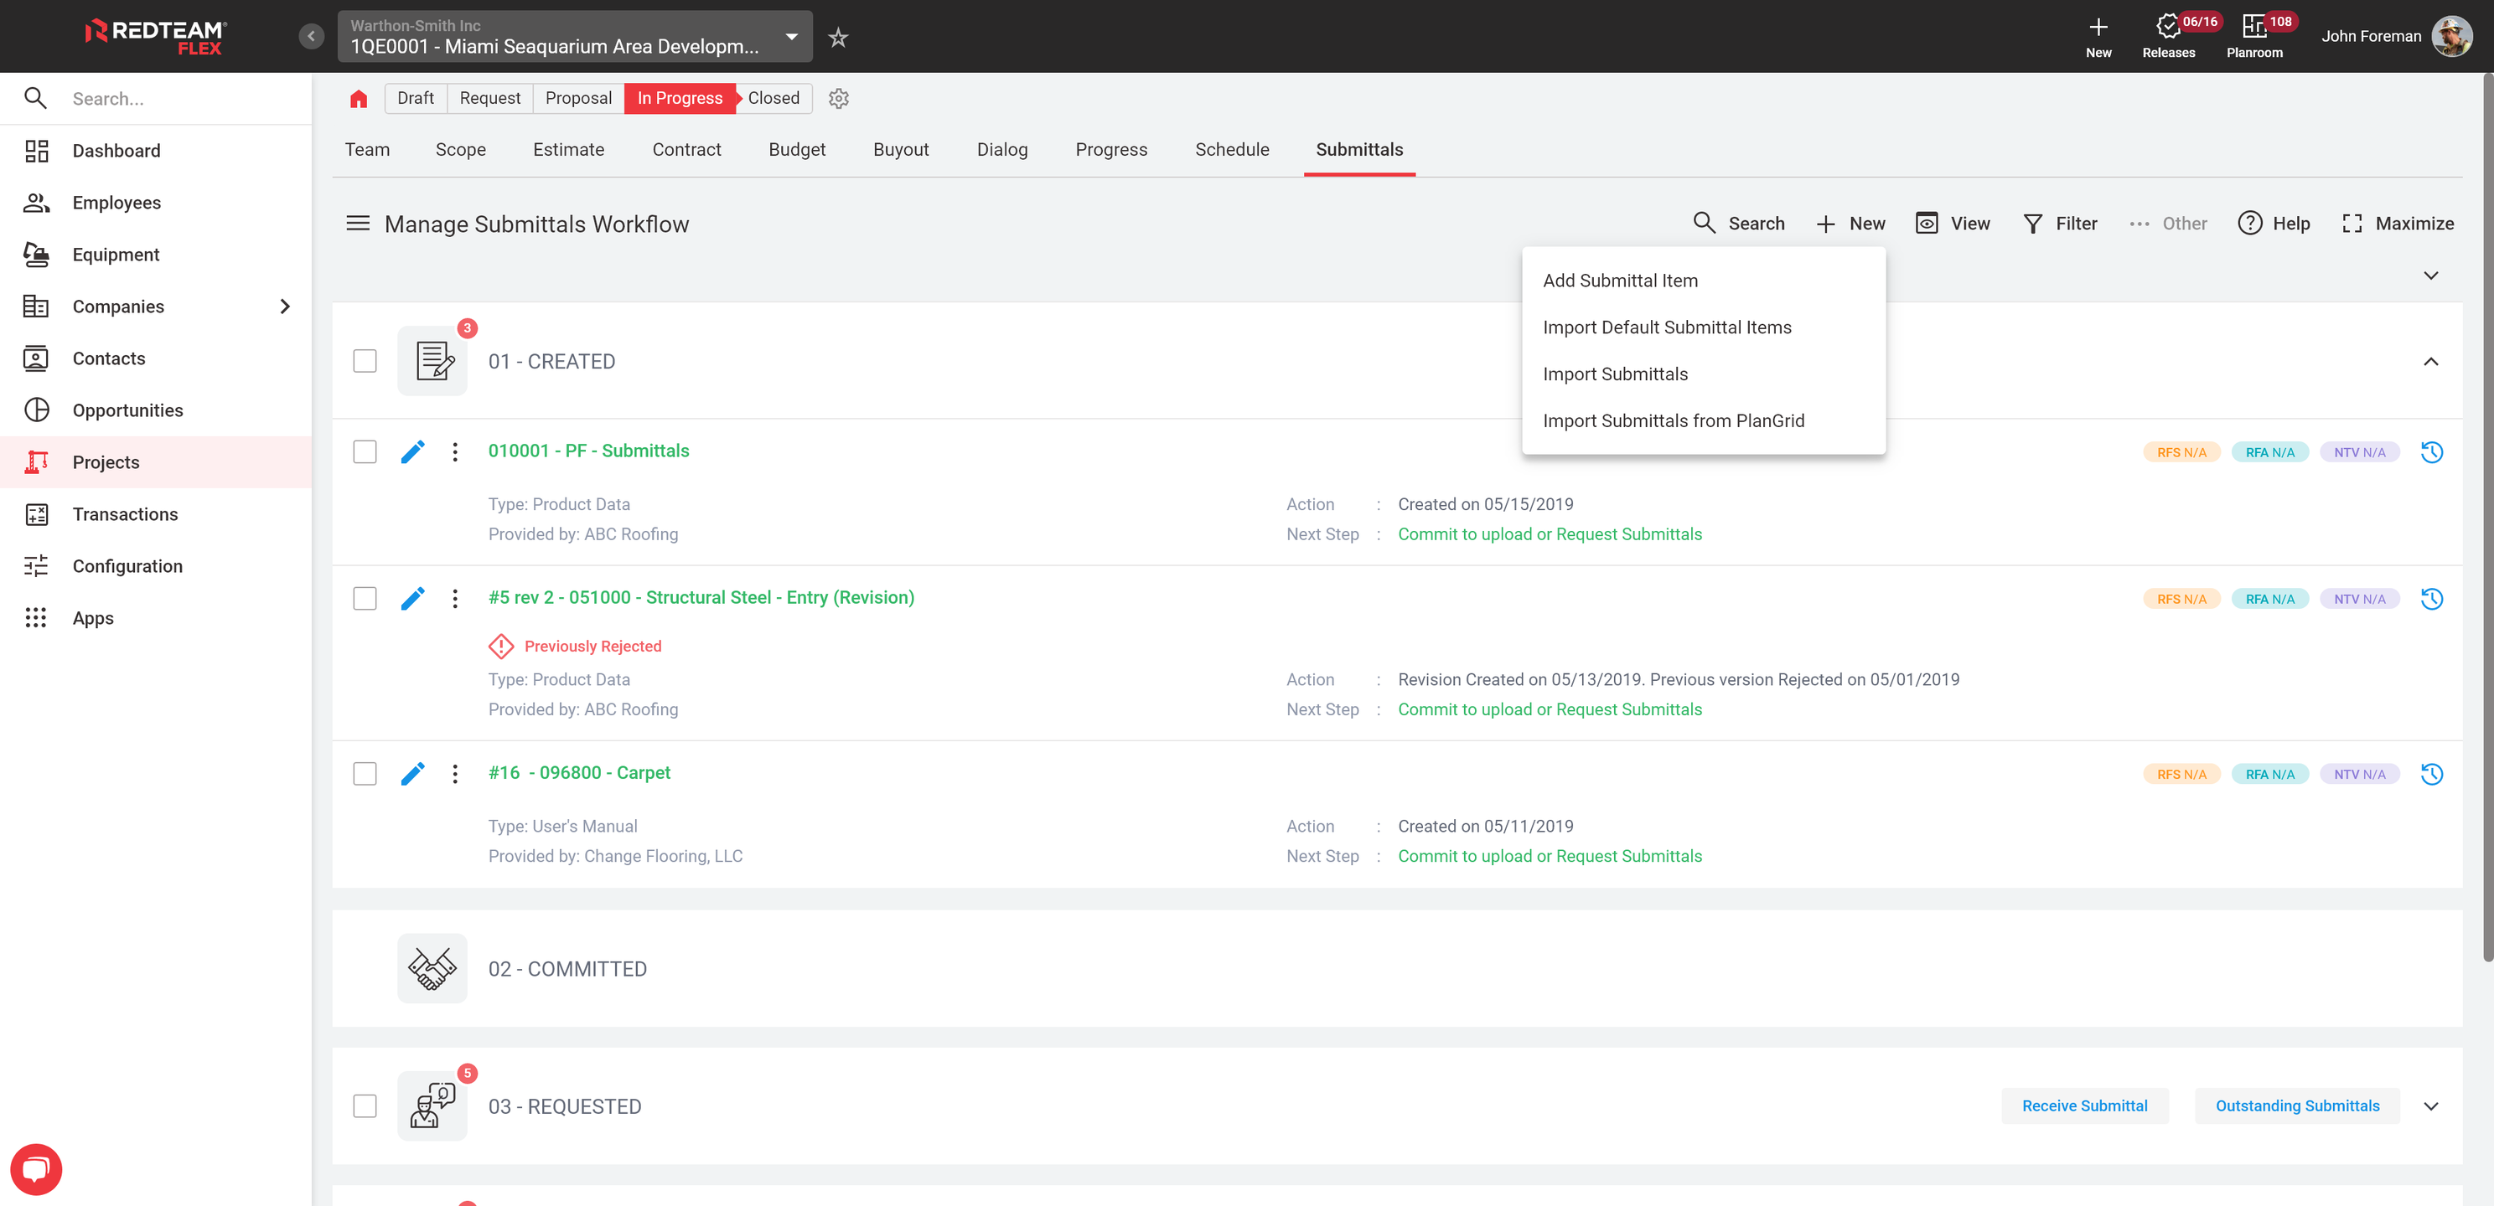Image resolution: width=2494 pixels, height=1206 pixels.
Task: Open the 010001 - PF - Submittals link
Action: 588,450
